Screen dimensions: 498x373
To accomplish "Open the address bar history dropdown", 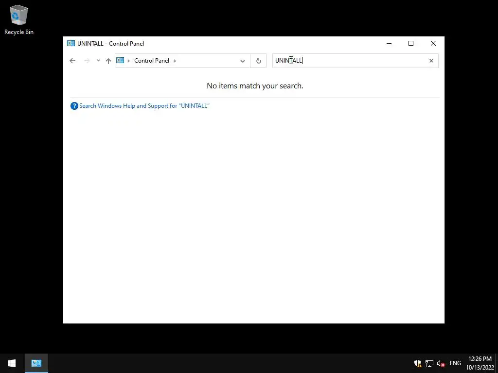I will [243, 61].
